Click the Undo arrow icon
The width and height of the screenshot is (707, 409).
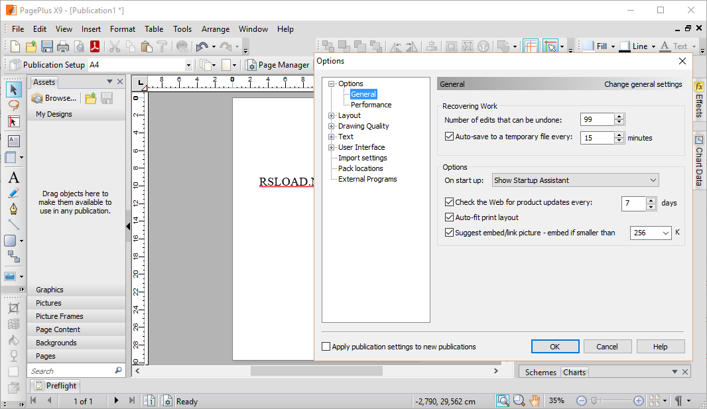pos(202,46)
